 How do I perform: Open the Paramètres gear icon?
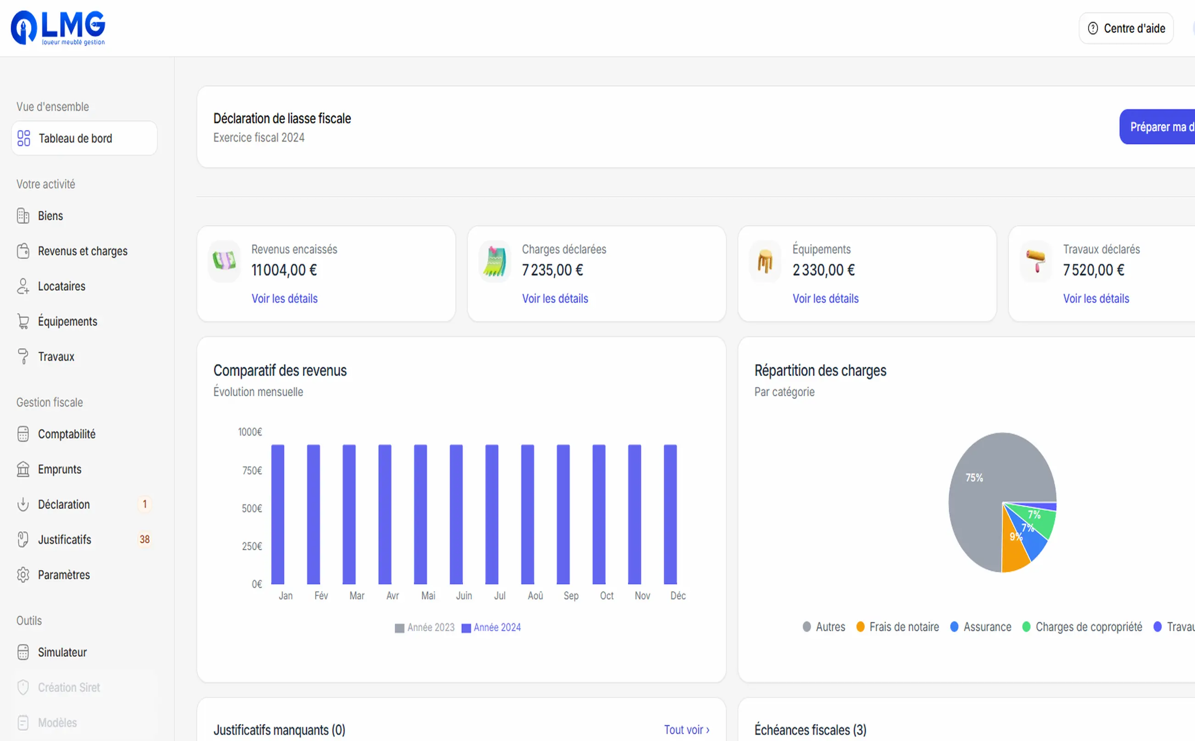click(x=23, y=575)
